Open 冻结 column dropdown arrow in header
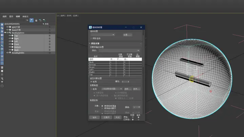 coord(43,24)
